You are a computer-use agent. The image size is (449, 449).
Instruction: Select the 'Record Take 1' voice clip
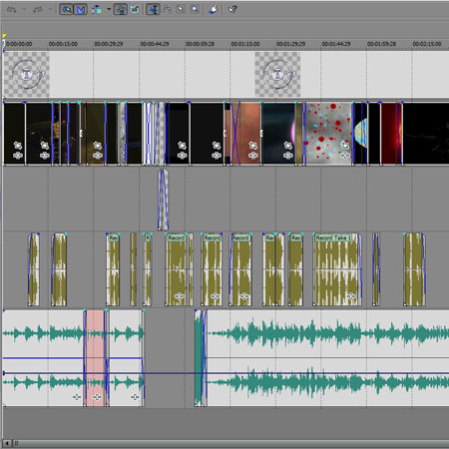337,269
